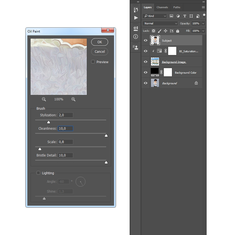This screenshot has width=232, height=235.
Task: Open the Normal blend mode dropdown
Action: 160,24
